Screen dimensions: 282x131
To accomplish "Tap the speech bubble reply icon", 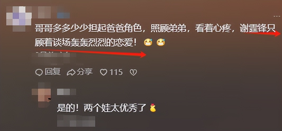I will [x=39, y=72].
